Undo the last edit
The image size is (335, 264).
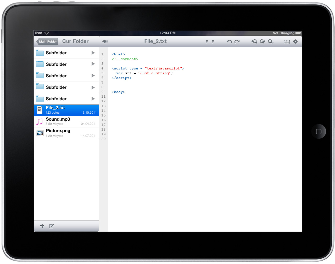click(229, 42)
